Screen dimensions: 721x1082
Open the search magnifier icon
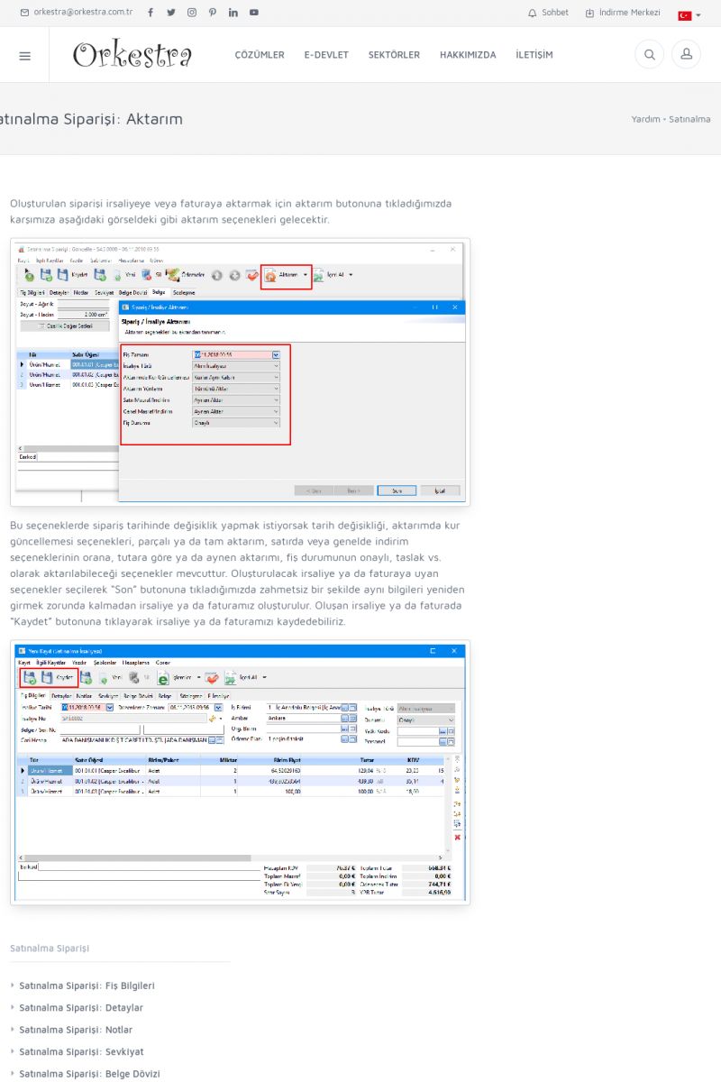tap(649, 55)
